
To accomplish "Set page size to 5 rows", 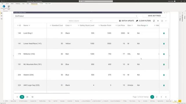I will tap(17, 97).
